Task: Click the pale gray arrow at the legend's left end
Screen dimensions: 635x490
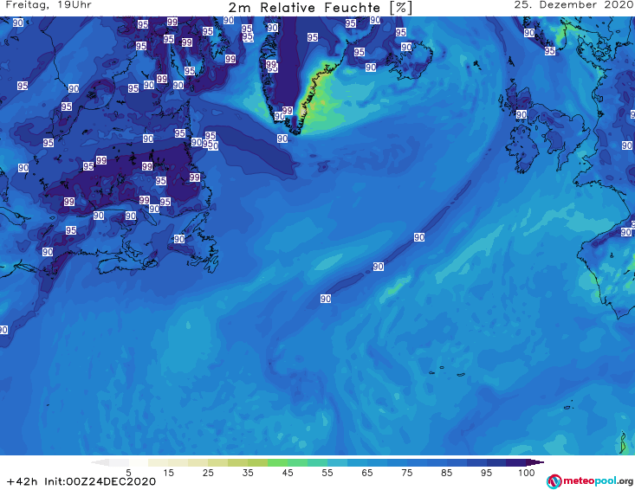Action: [100, 462]
